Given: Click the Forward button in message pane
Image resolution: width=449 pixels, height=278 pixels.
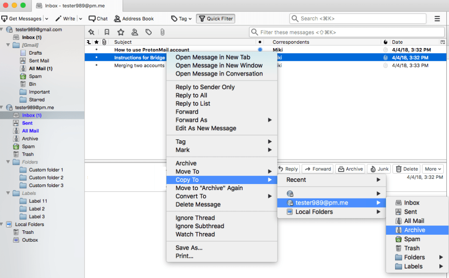Looking at the screenshot, I should pos(318,169).
